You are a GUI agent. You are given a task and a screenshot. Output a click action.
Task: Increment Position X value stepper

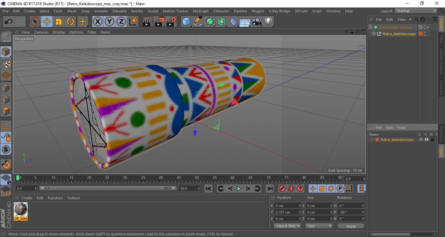tap(300, 204)
